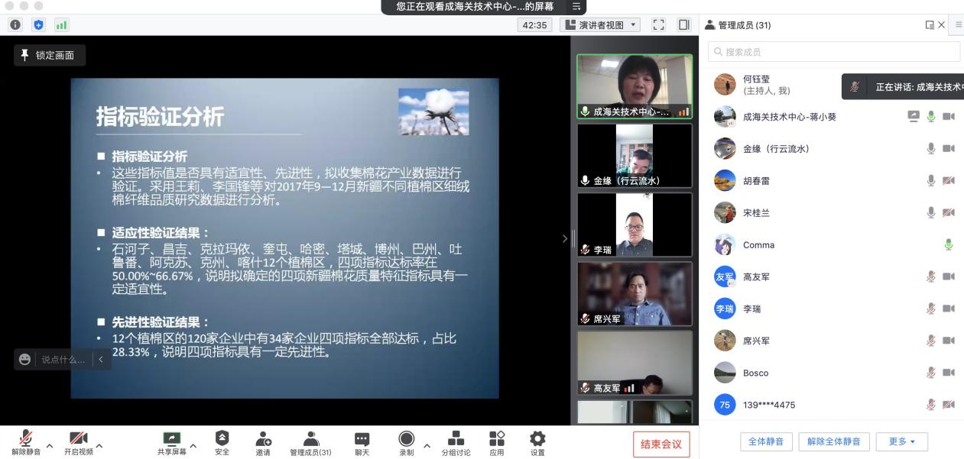This screenshot has height=459, width=964.
Task: Open 分组讨论 breakout rooms icon
Action: (456, 441)
